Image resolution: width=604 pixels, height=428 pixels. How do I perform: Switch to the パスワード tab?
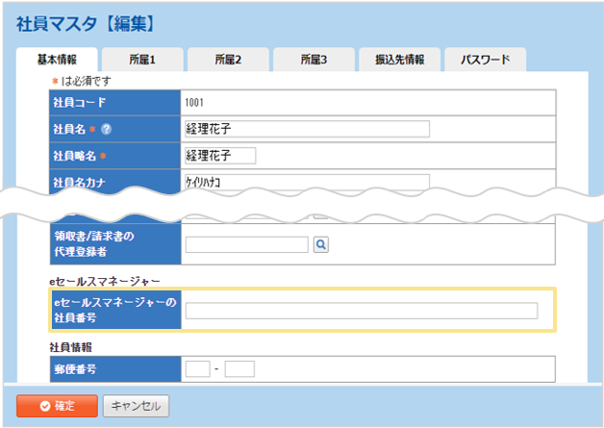click(484, 60)
